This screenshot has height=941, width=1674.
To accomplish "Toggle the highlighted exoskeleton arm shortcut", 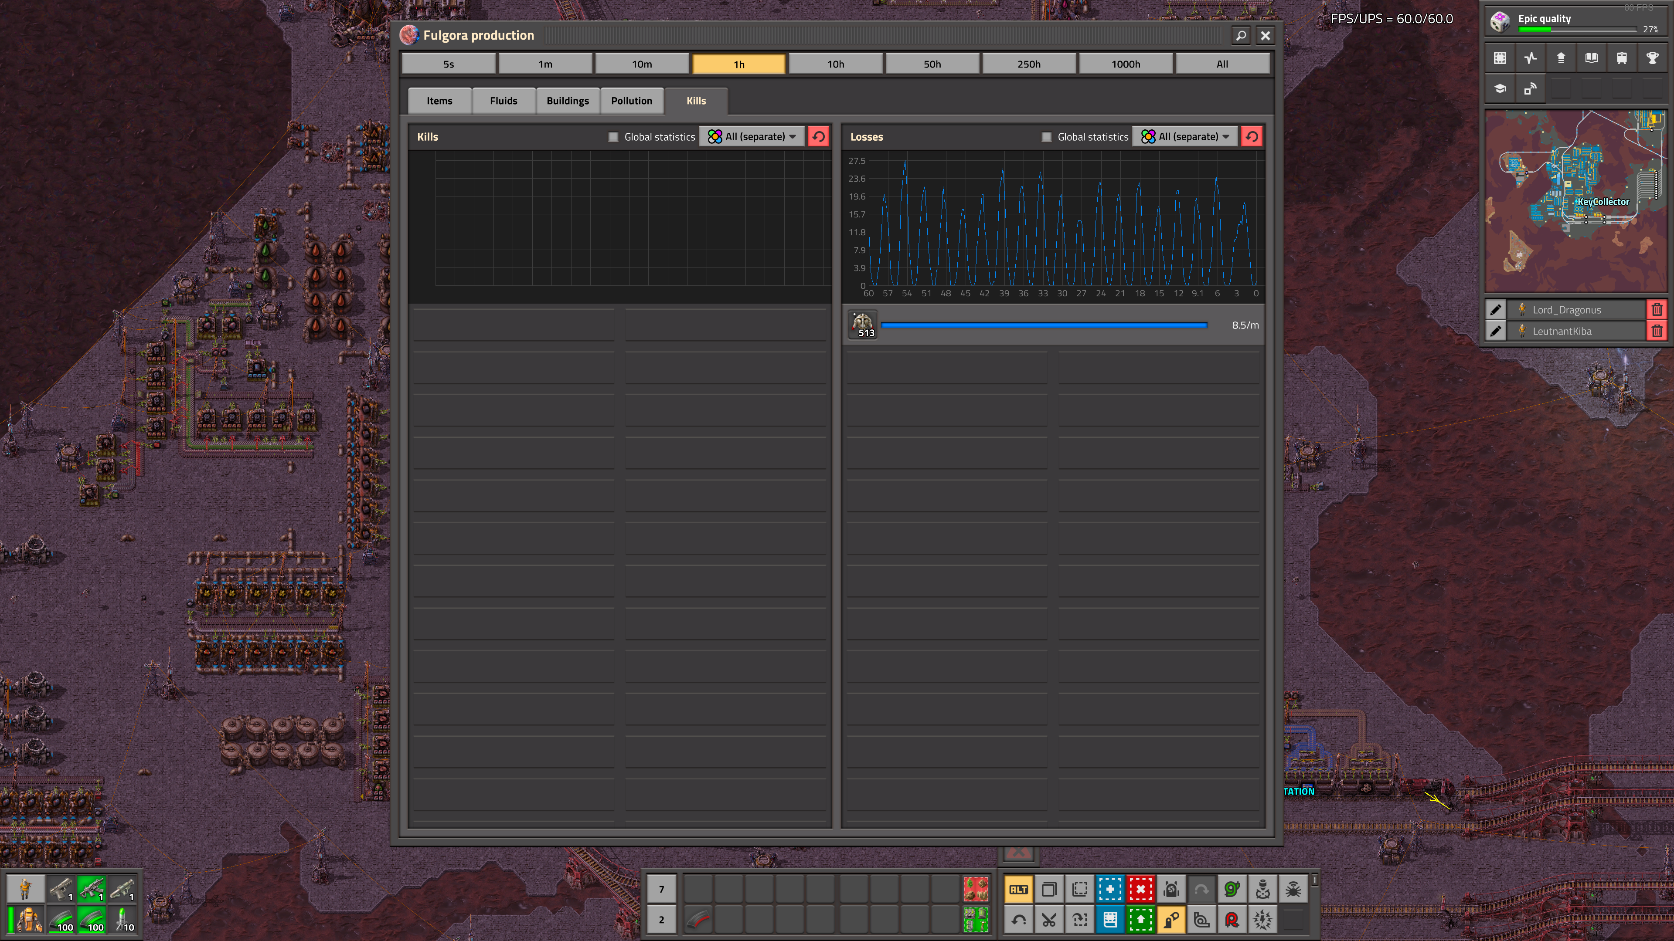I will coord(1171,920).
